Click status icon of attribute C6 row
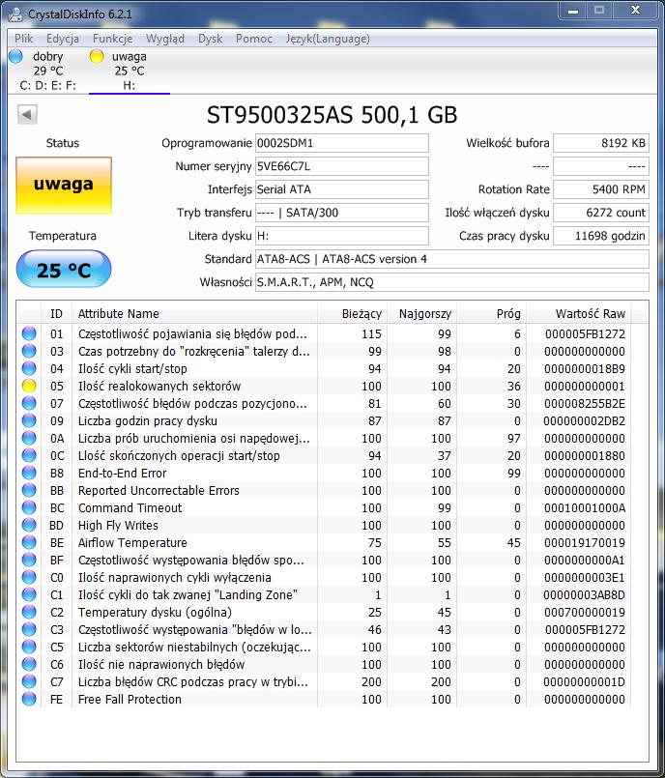 (x=29, y=664)
